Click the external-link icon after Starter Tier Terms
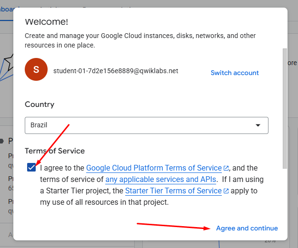298x248 pixels. 226,191
